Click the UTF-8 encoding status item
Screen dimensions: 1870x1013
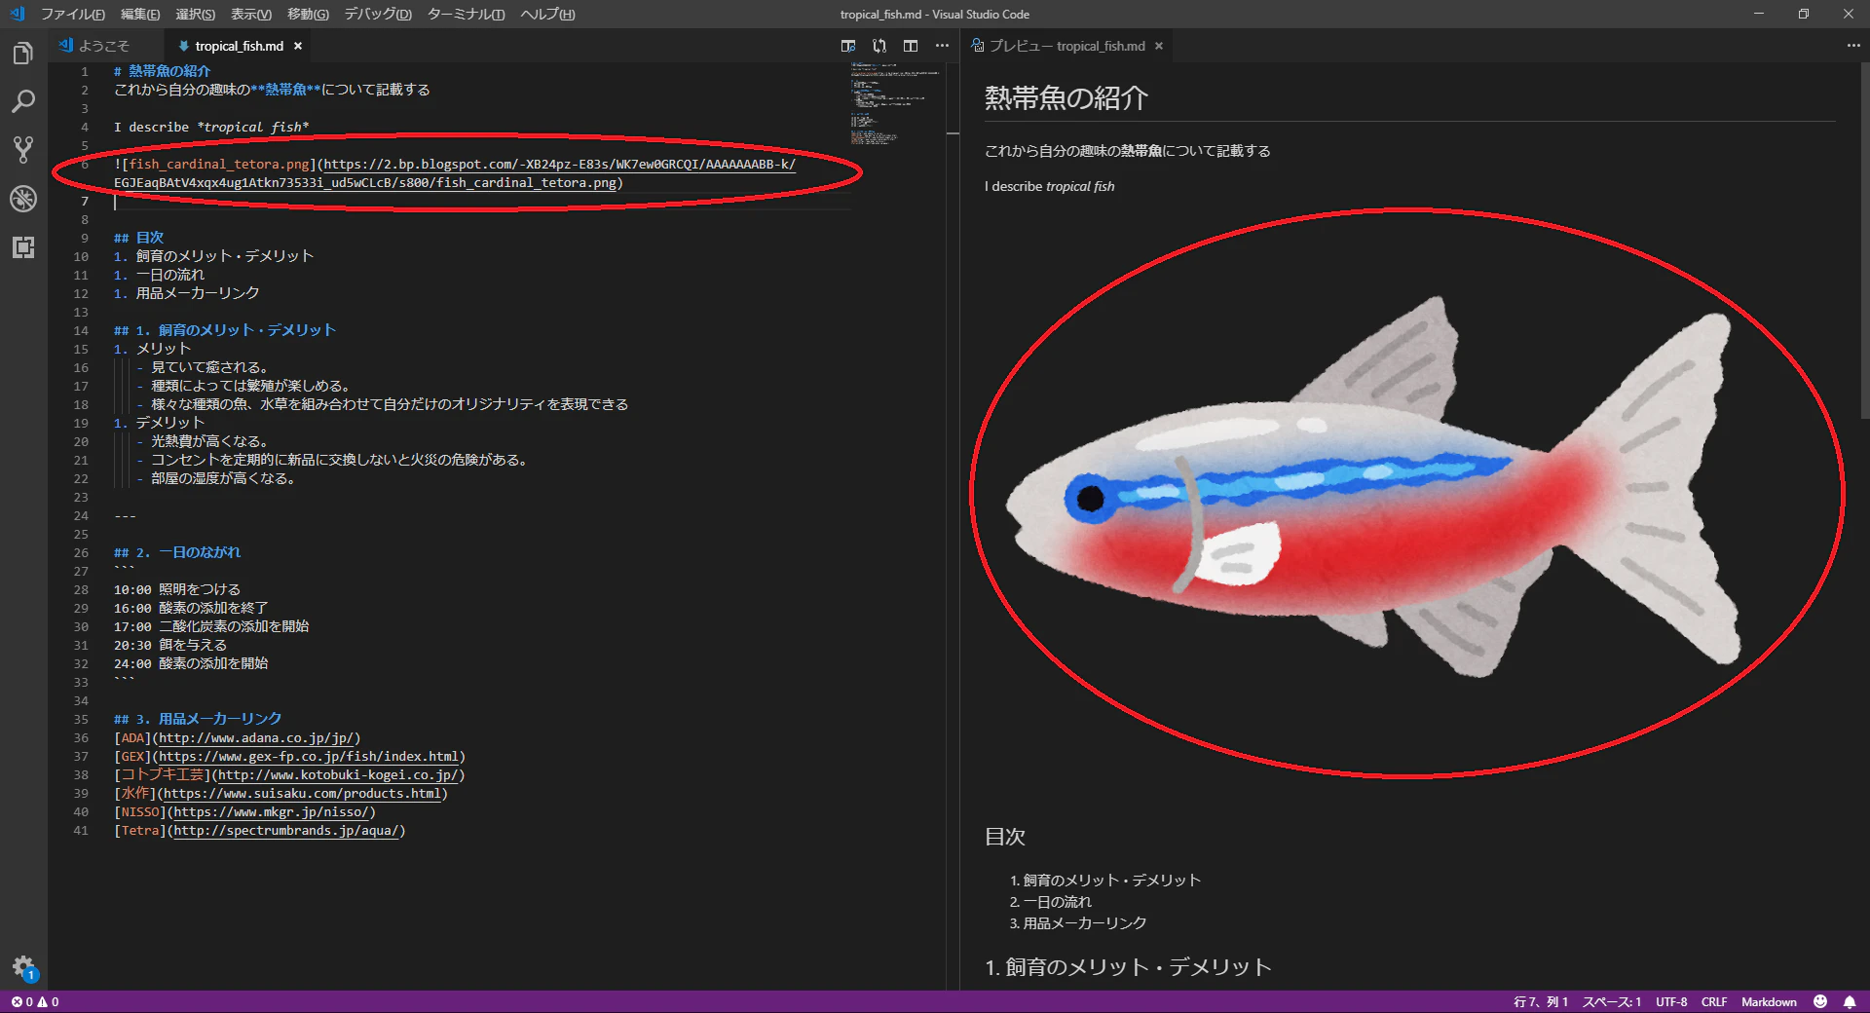[x=1671, y=1001]
